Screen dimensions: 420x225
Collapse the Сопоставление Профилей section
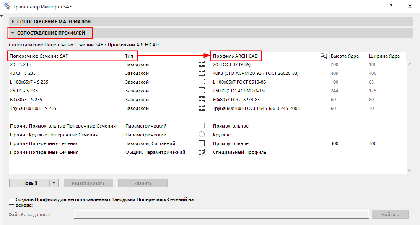(13, 33)
